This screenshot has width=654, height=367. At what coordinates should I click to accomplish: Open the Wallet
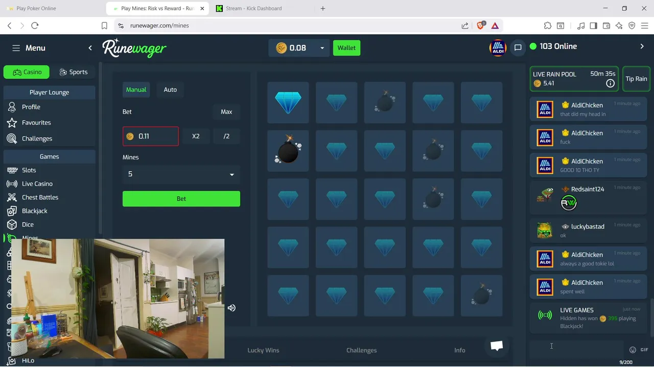point(346,48)
